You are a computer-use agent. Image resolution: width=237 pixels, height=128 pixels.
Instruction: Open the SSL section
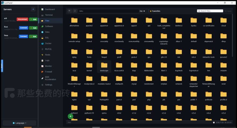(x=47, y=38)
